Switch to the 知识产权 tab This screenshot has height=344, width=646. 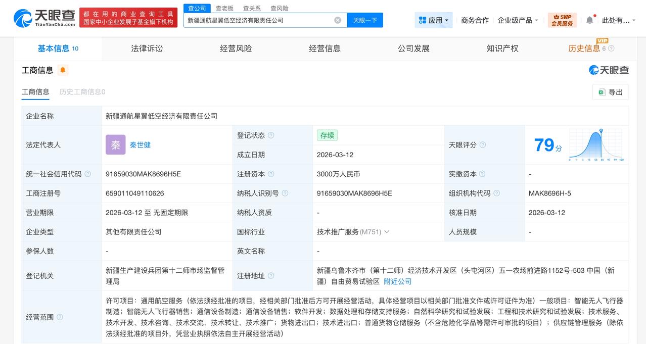(x=502, y=48)
